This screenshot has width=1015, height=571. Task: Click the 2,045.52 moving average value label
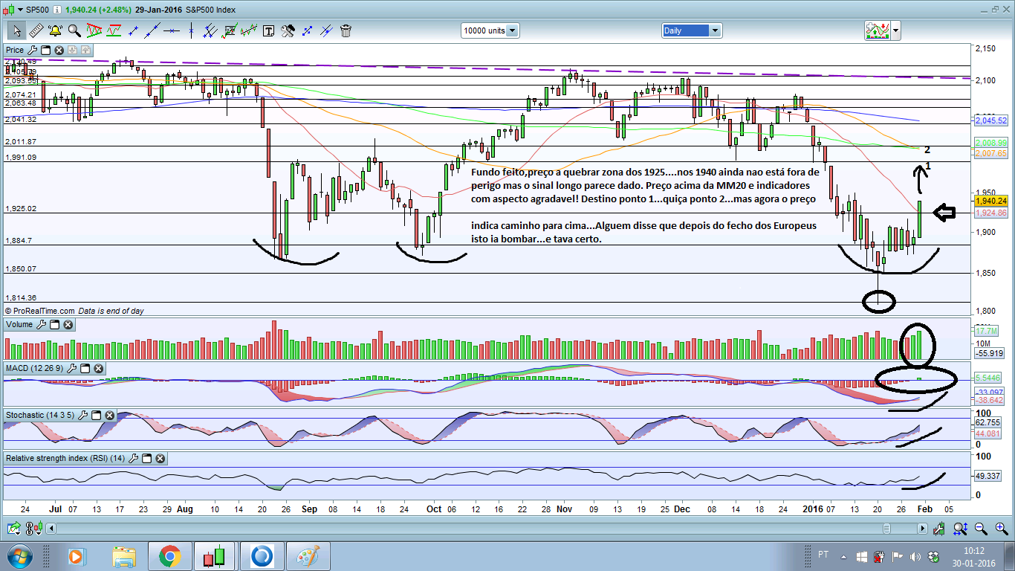991,120
